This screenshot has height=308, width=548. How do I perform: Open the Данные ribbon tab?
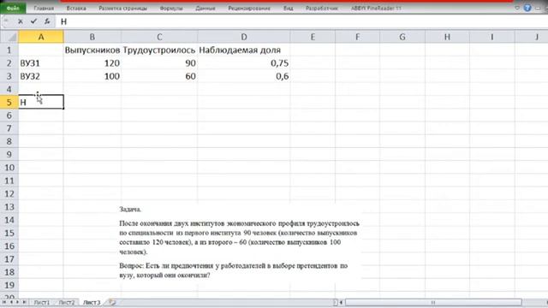click(205, 8)
